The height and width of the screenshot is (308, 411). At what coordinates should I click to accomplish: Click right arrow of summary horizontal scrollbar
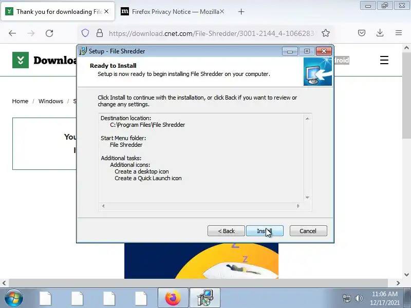(x=298, y=206)
